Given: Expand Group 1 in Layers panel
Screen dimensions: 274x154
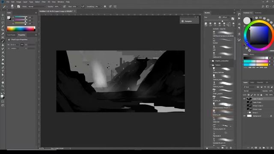Looking at the screenshot, I should click(x=247, y=113).
